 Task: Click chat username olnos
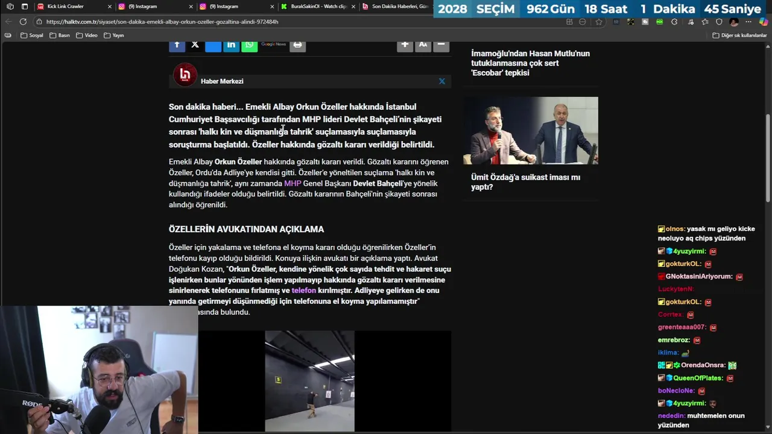pos(675,229)
